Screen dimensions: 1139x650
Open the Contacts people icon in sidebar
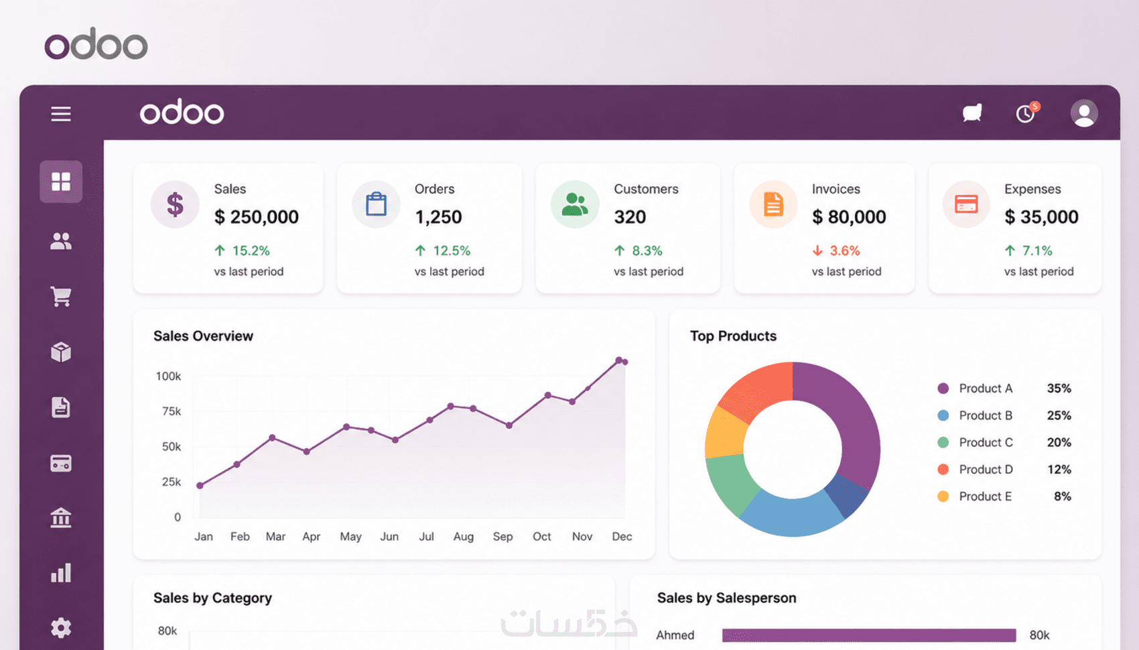[61, 241]
